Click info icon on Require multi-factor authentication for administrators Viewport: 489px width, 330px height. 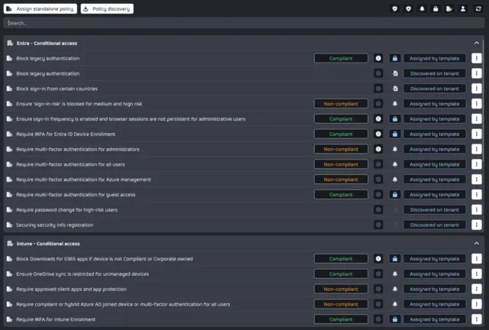coord(378,149)
